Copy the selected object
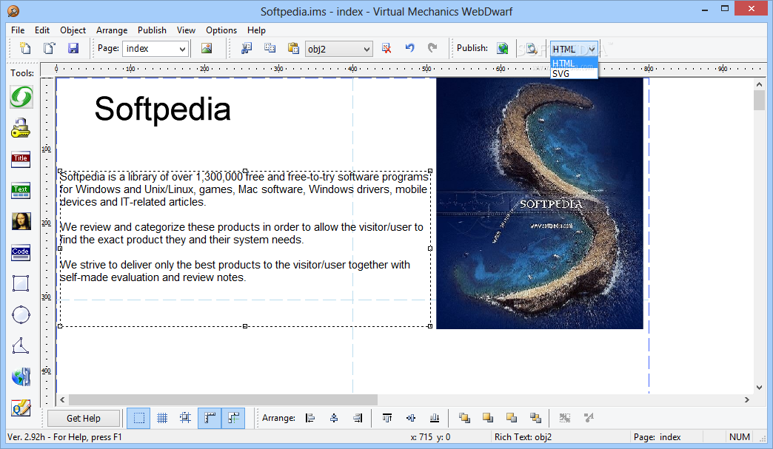This screenshot has width=773, height=449. (270, 48)
